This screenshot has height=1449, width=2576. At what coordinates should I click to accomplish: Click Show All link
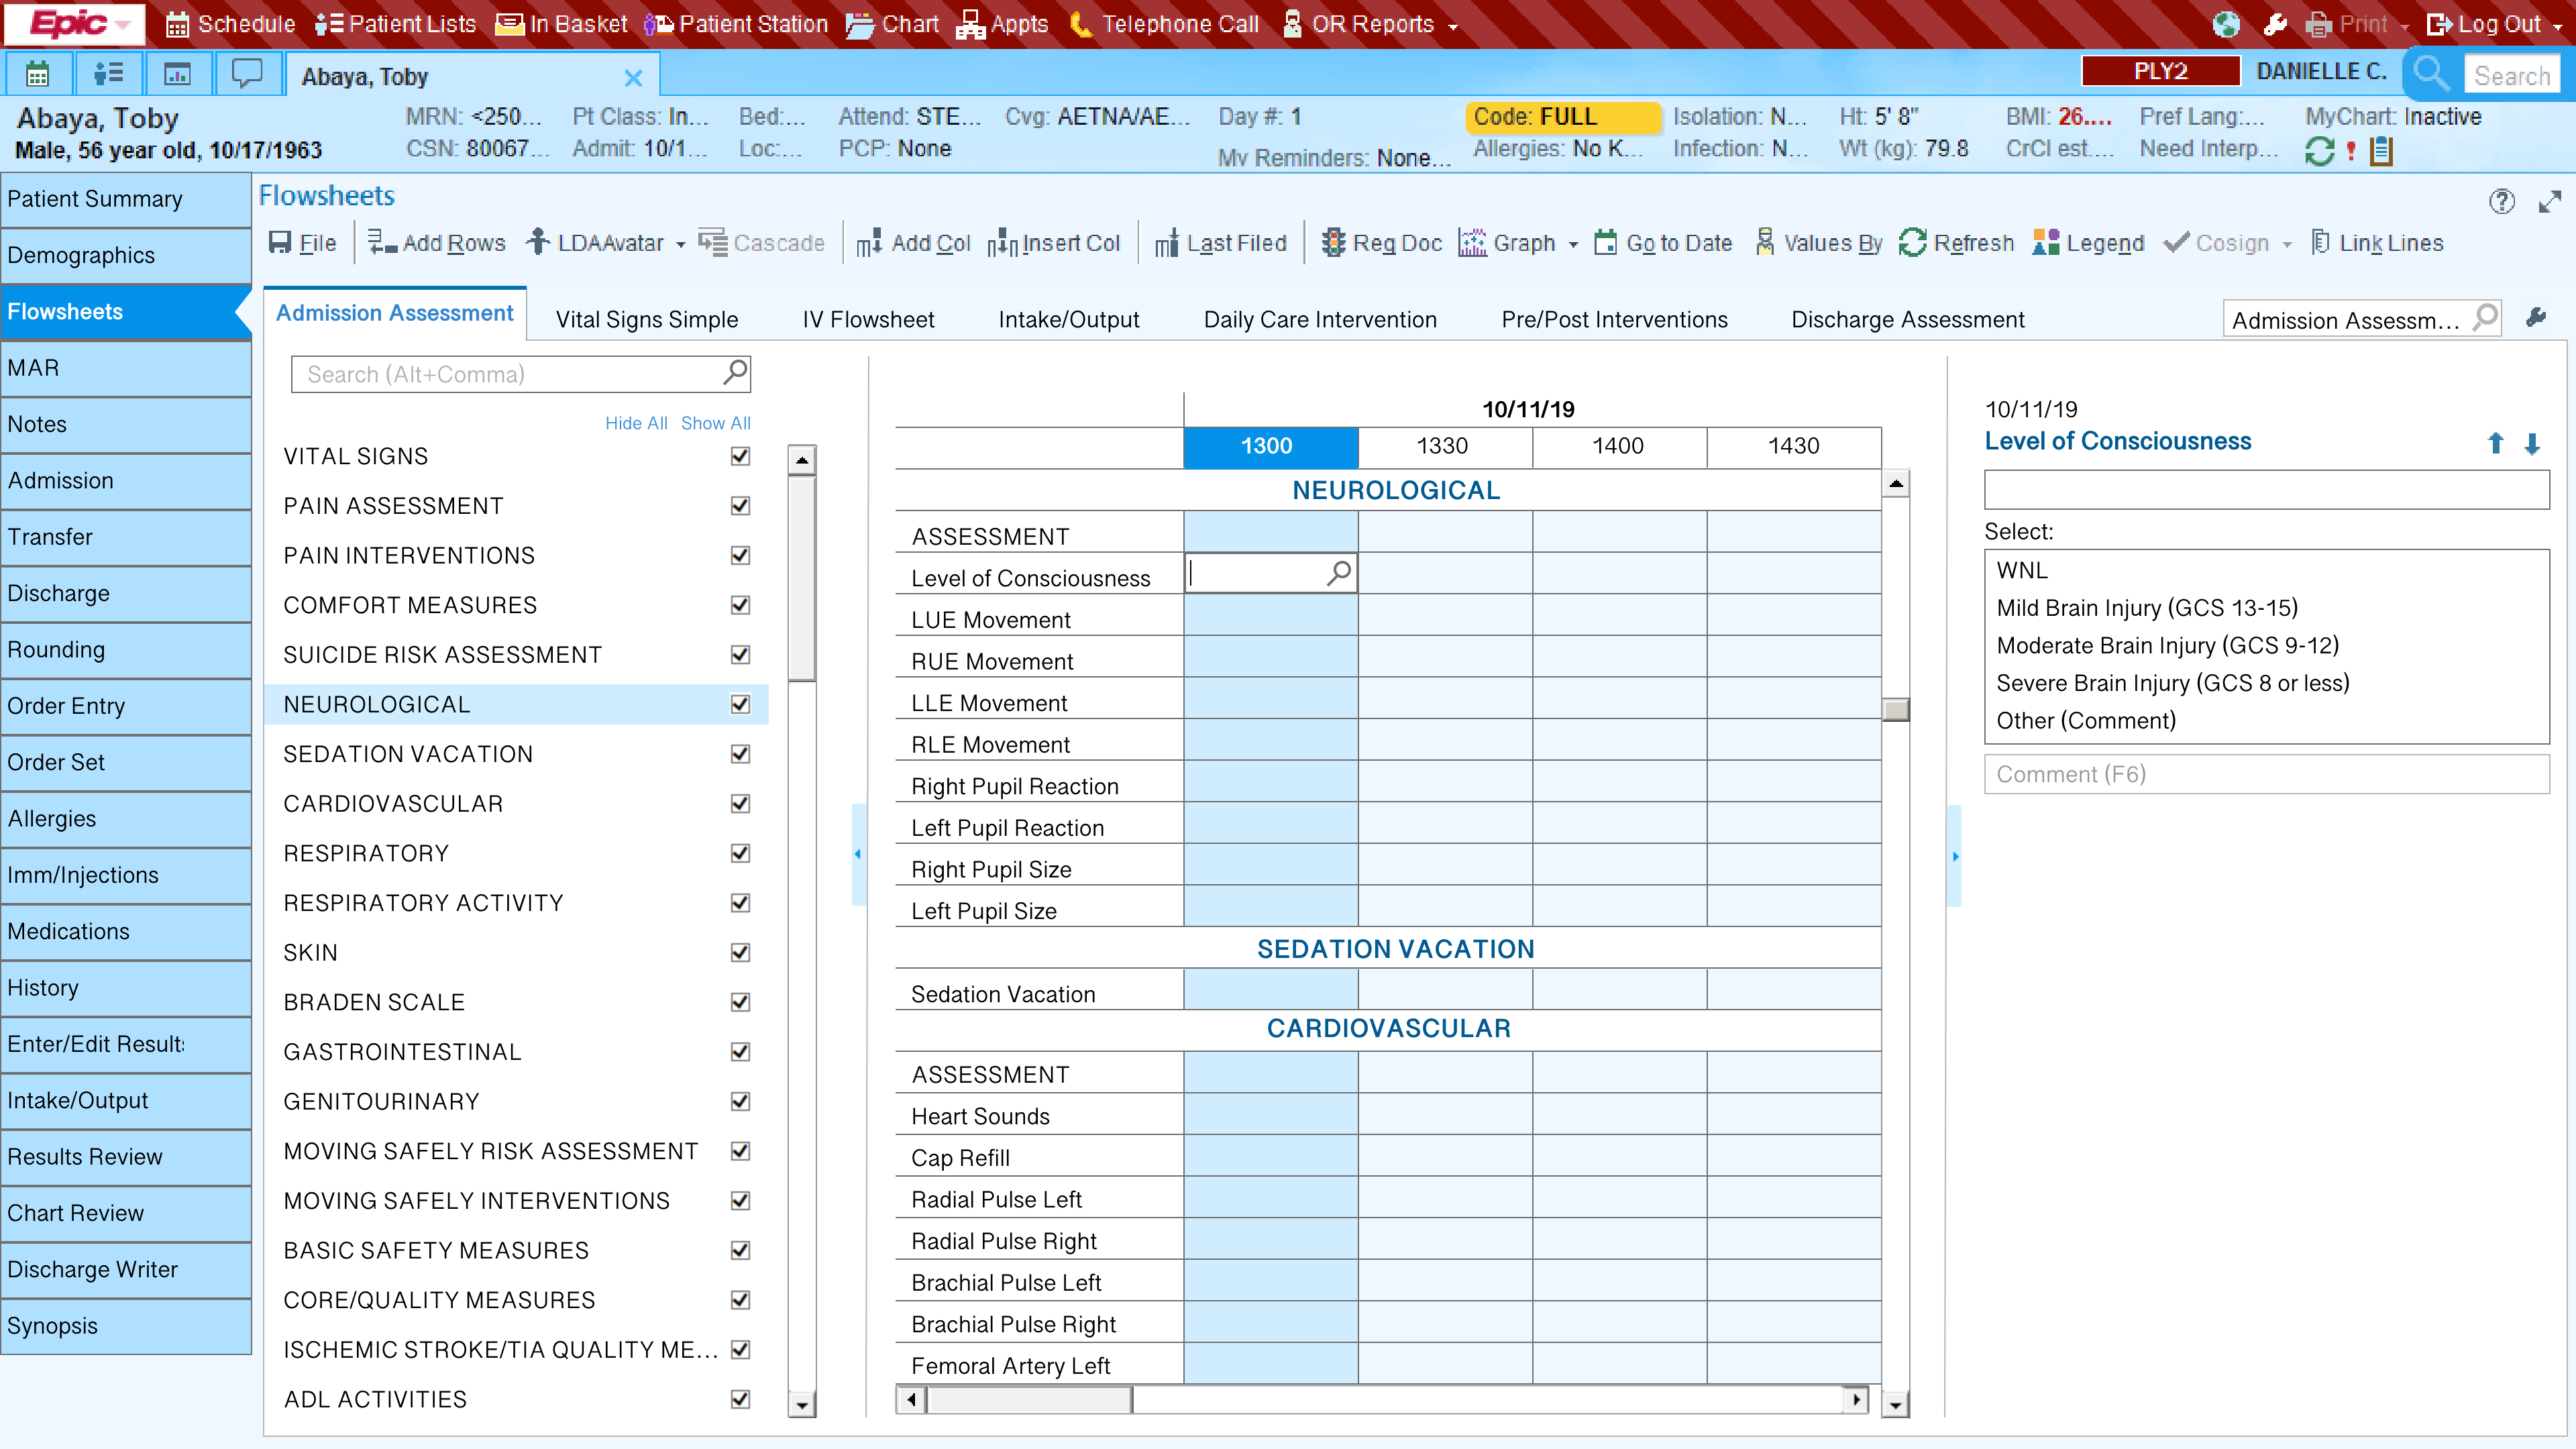(x=715, y=423)
